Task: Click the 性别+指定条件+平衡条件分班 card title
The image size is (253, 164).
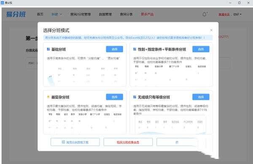Action: (162, 49)
